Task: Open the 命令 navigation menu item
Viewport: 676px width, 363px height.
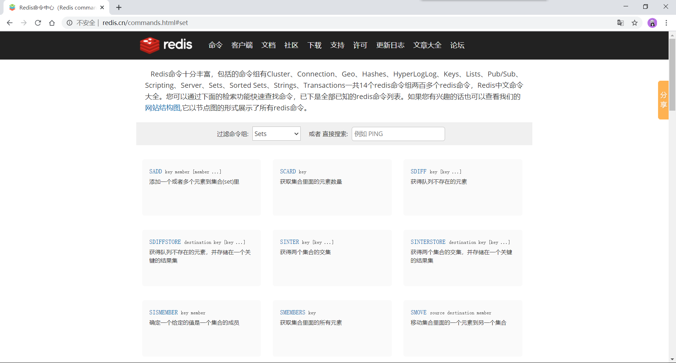Action: click(x=215, y=45)
